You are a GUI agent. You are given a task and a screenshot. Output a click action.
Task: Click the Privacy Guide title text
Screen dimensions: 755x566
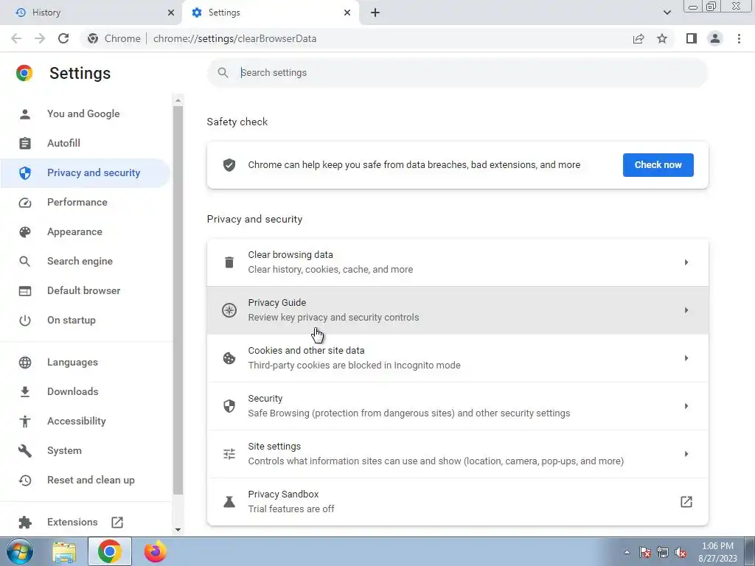277,303
